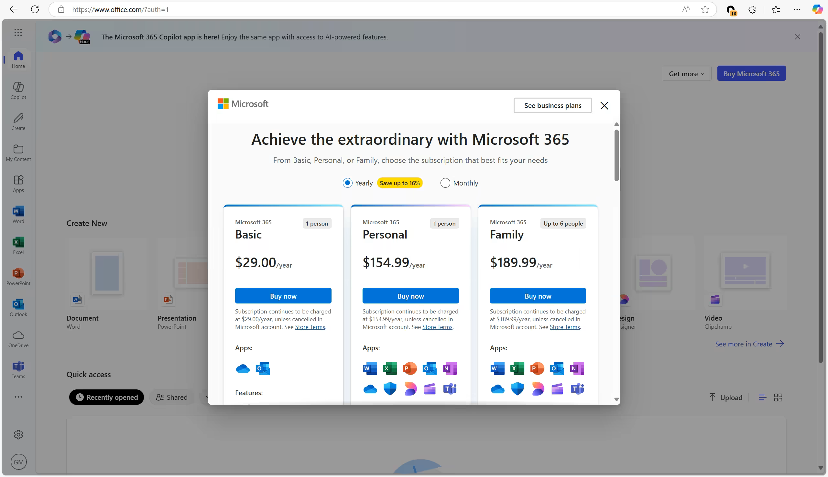828x477 pixels.
Task: Open the app launcher waffle grid
Action: click(x=18, y=32)
